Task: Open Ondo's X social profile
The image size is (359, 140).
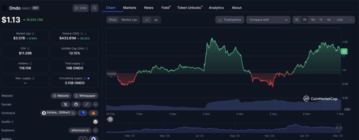Action: point(66,104)
